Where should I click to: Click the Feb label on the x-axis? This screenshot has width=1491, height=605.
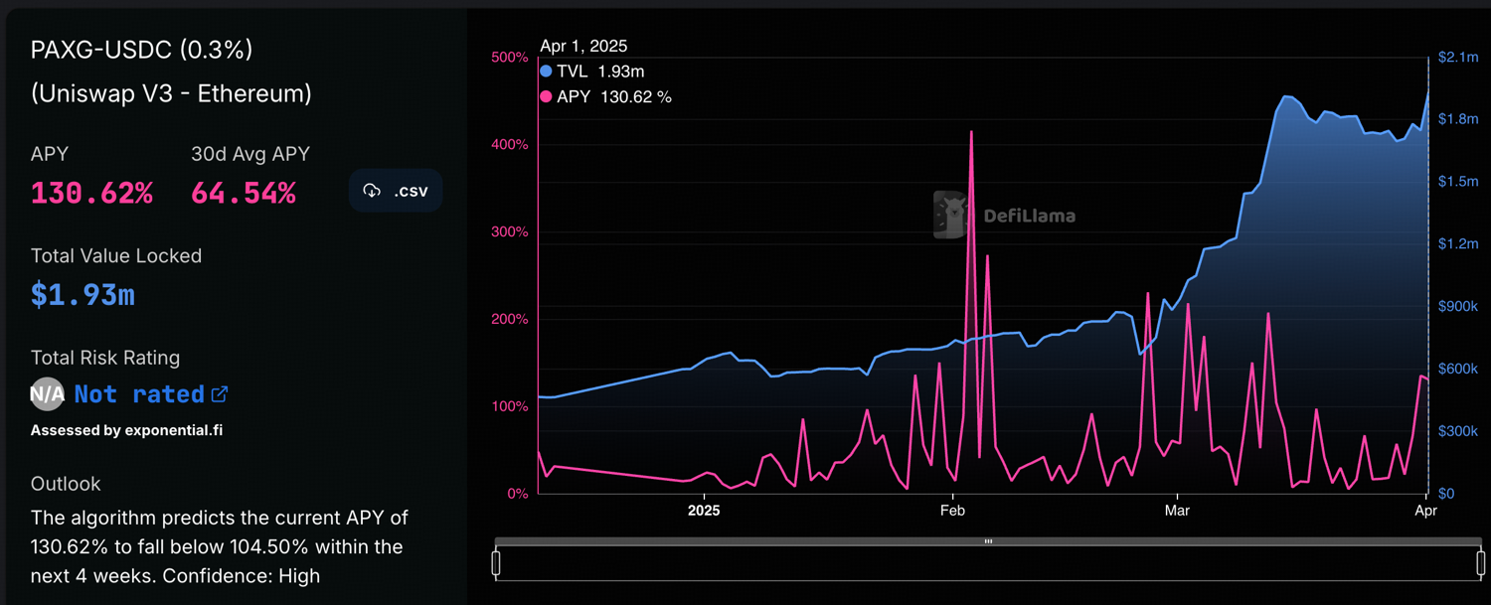click(x=952, y=510)
